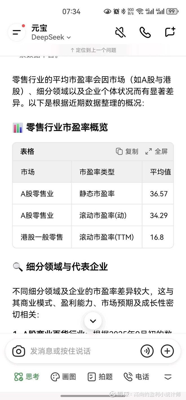Toggle the 思考 deep thinking mode
This screenshot has height=400, width=186.
point(27,377)
